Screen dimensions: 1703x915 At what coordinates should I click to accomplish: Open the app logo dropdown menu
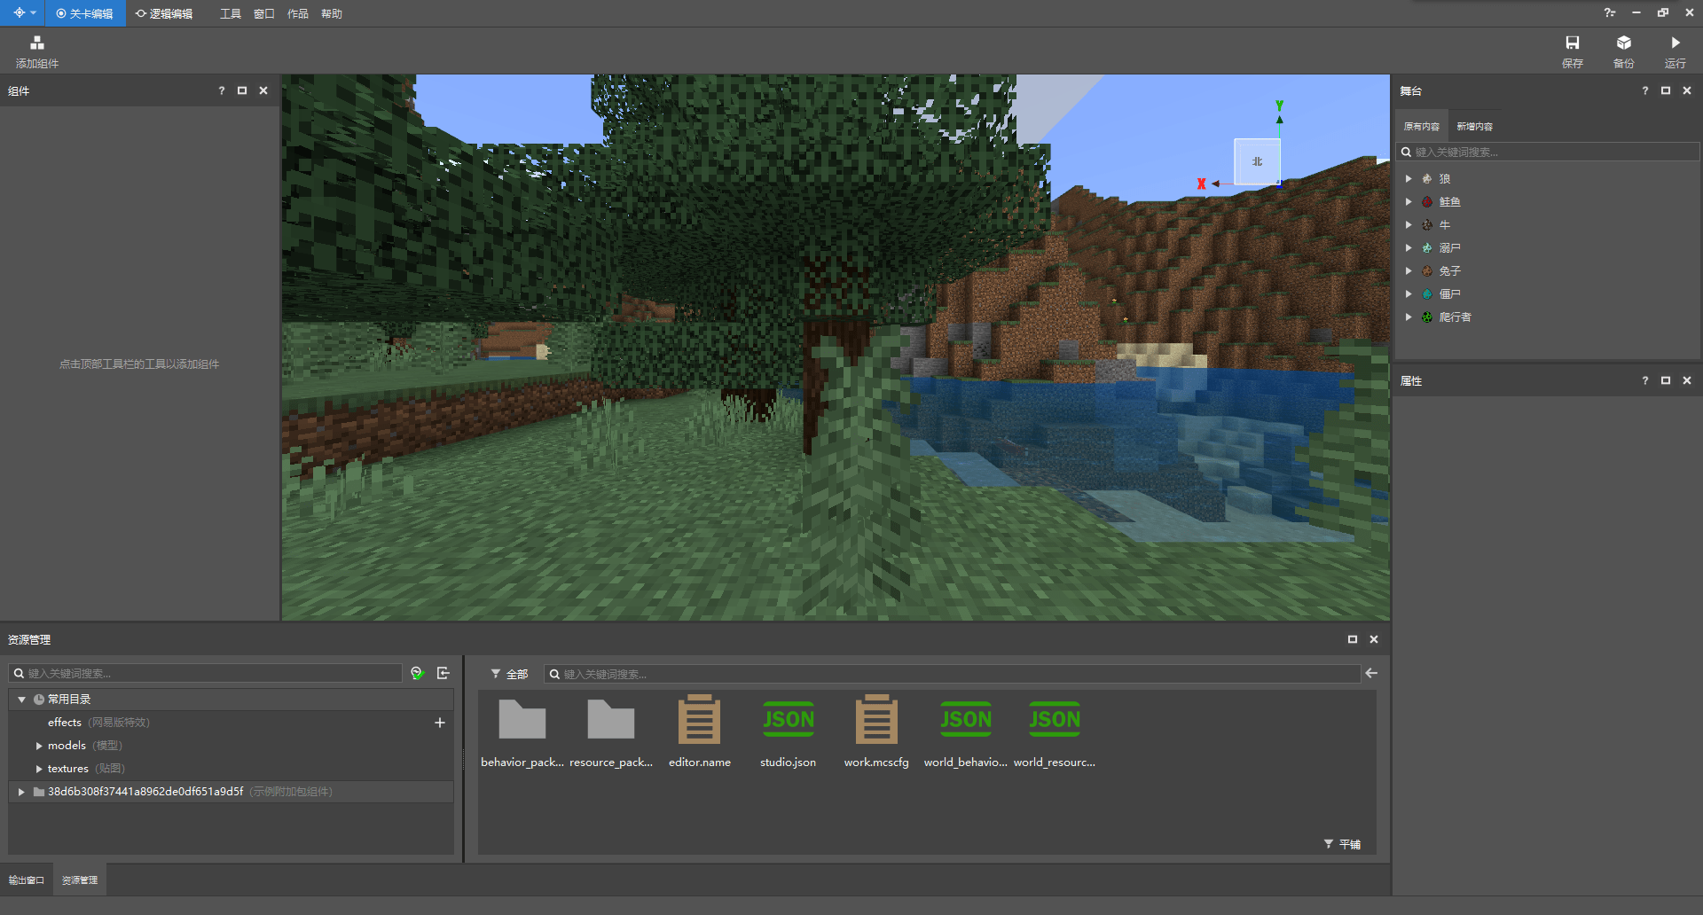click(24, 13)
